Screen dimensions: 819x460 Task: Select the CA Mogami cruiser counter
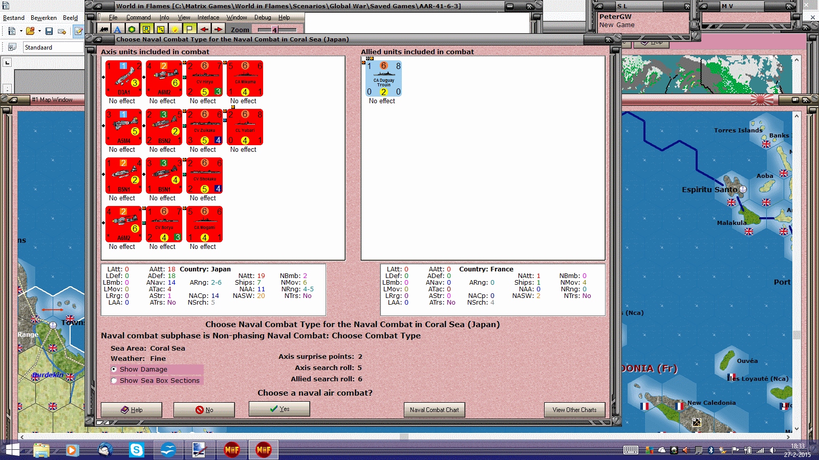point(204,224)
